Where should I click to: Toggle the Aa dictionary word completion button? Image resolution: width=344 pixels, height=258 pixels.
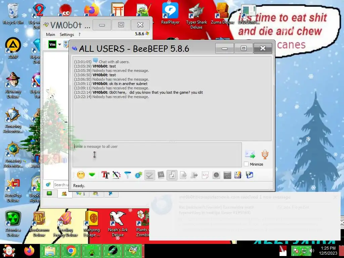coord(161,175)
